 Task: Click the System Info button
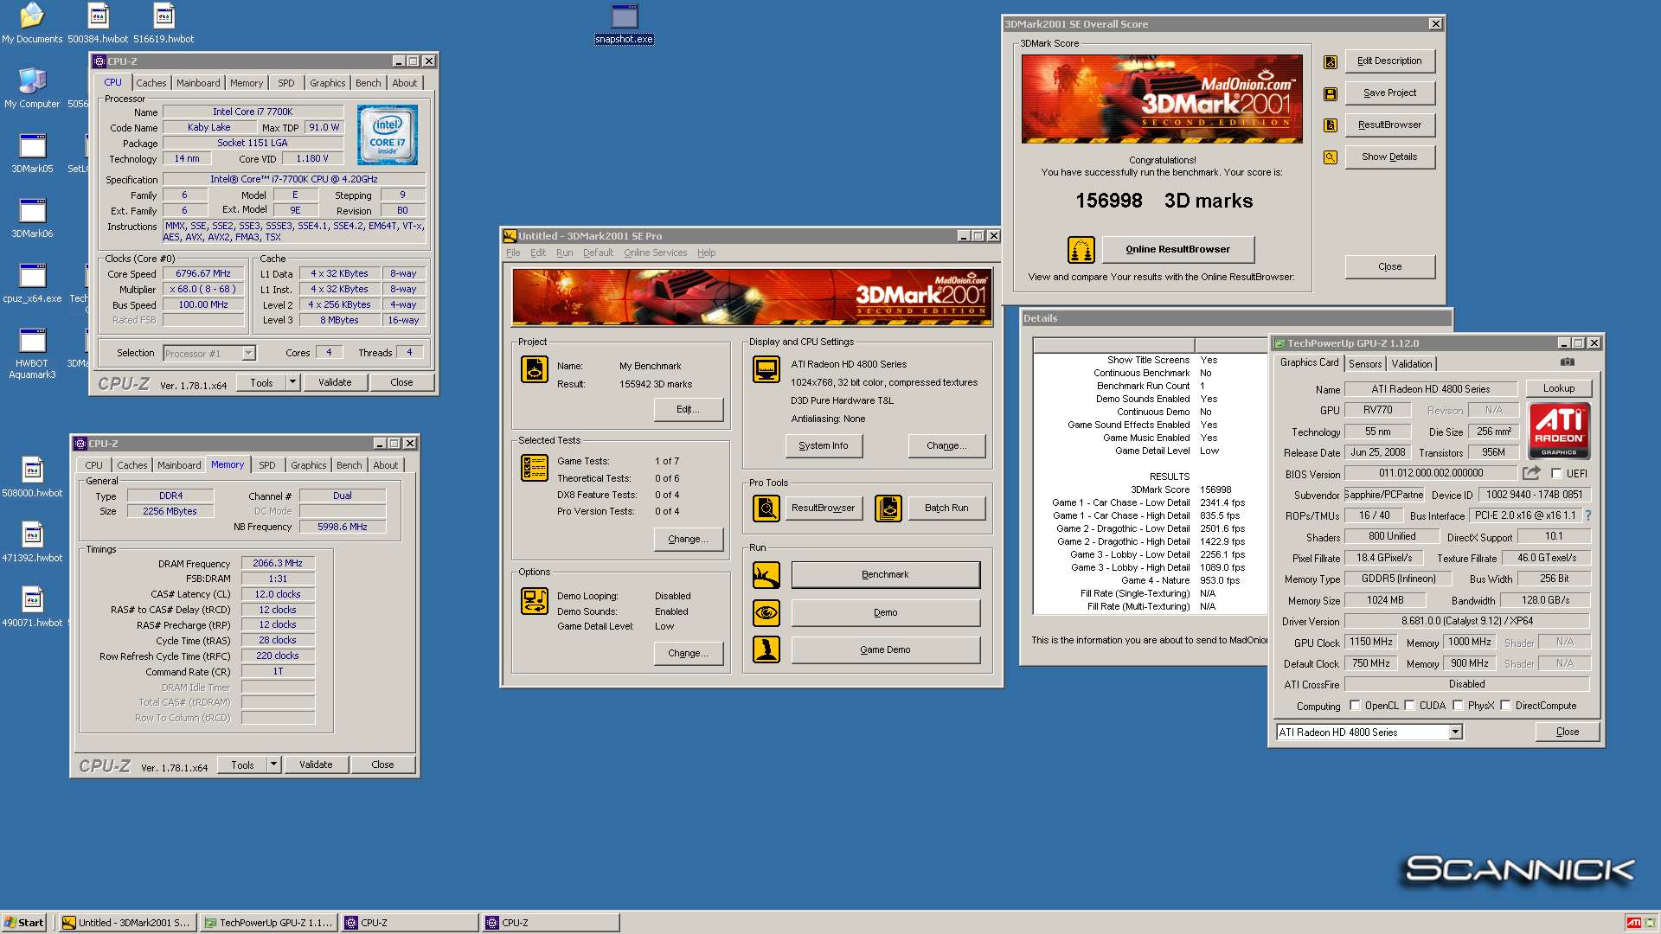pos(824,446)
